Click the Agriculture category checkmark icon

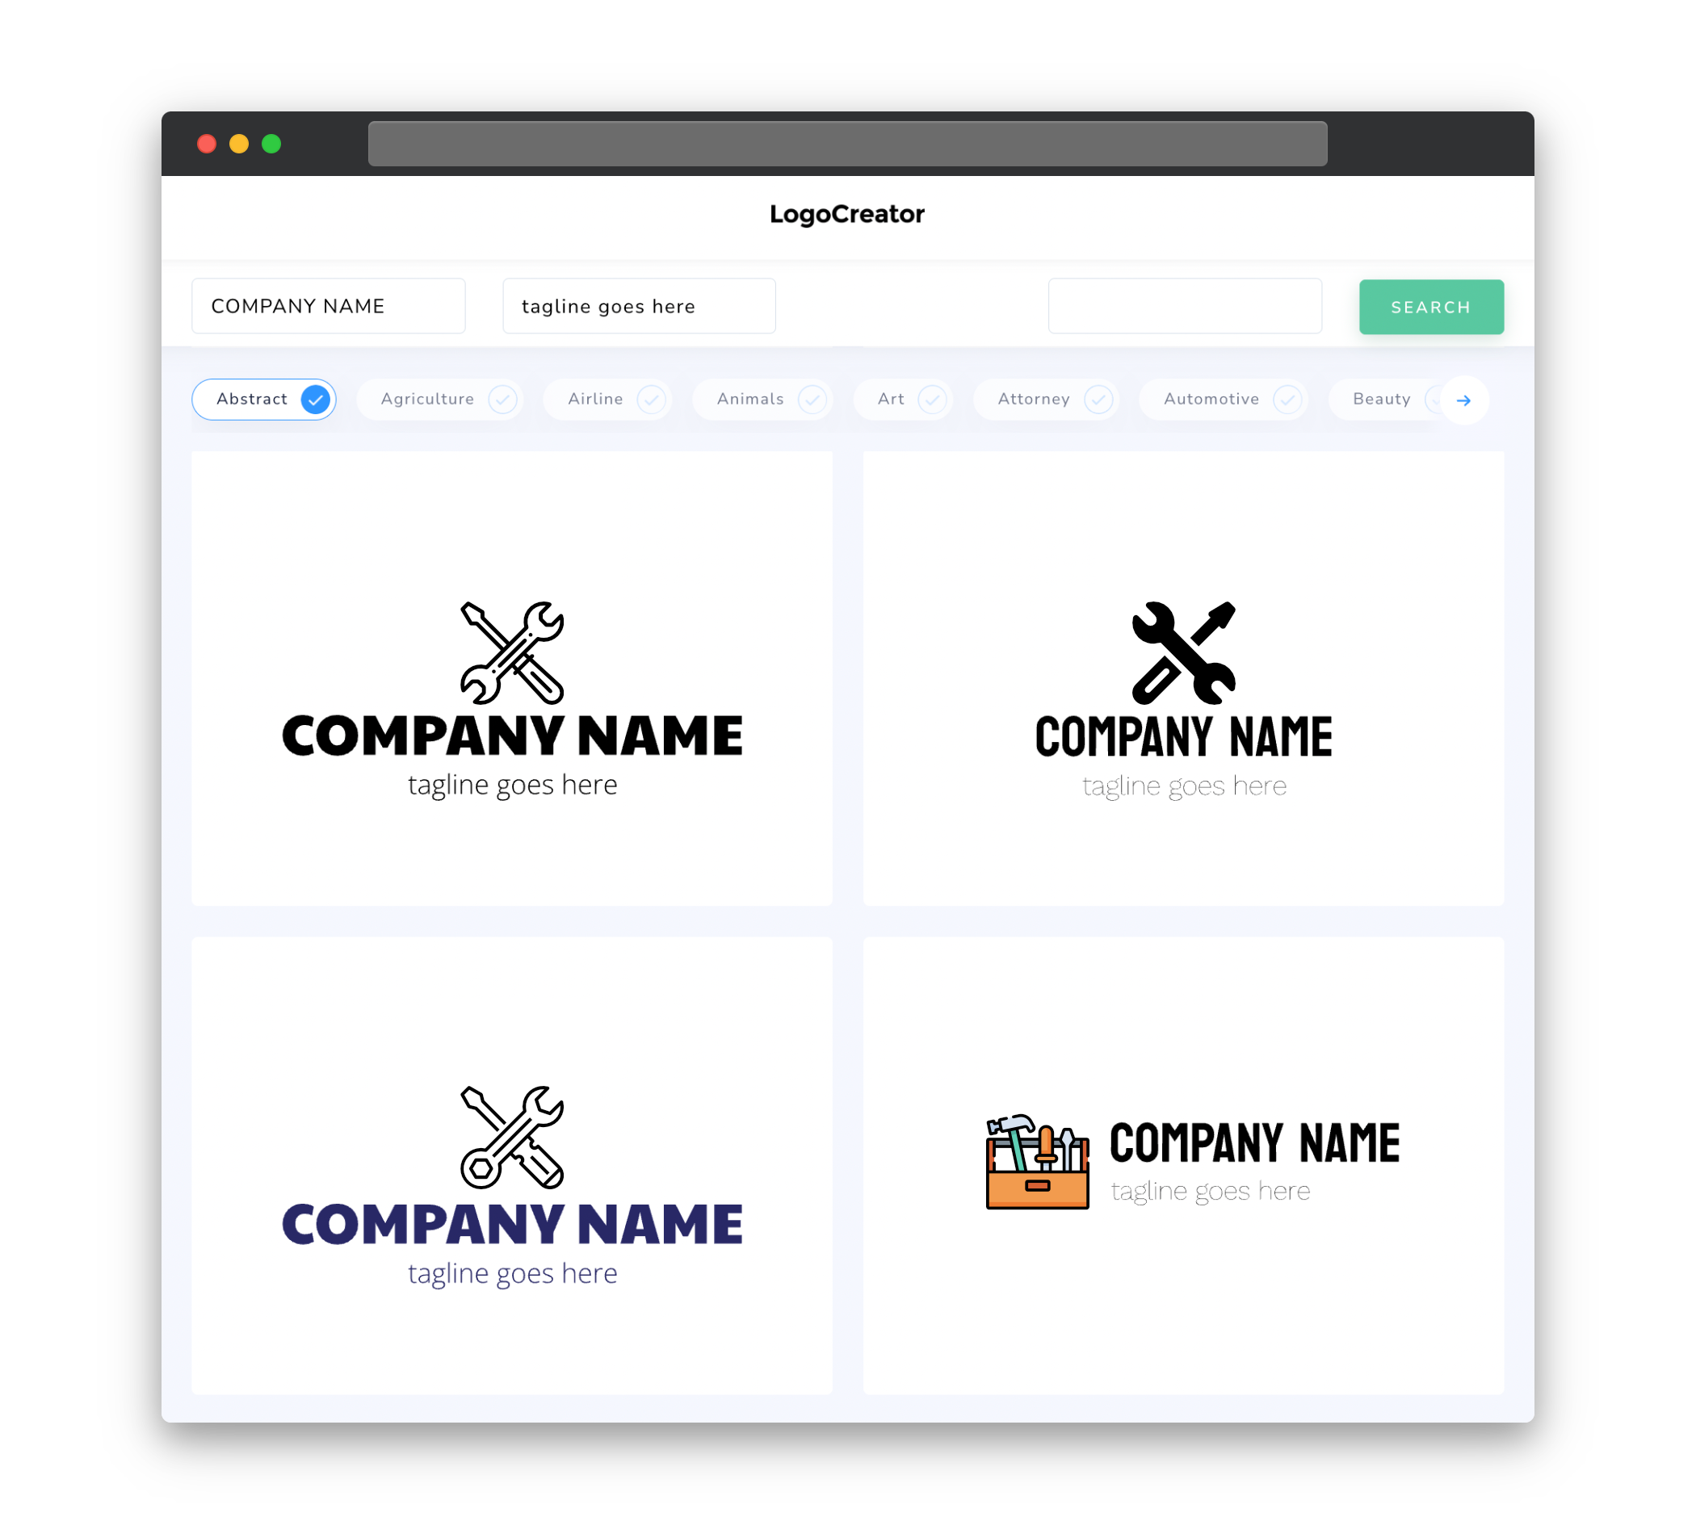[x=501, y=399]
